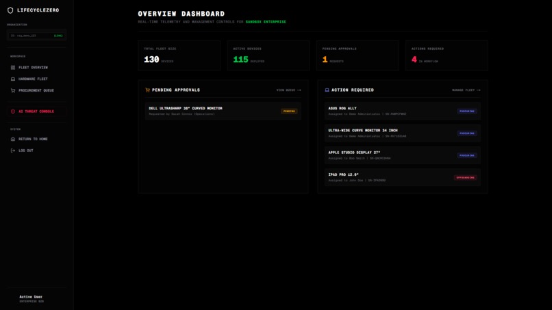552x310 pixels.
Task: Click the LifecycleZero shield logo icon
Action: (x=10, y=10)
